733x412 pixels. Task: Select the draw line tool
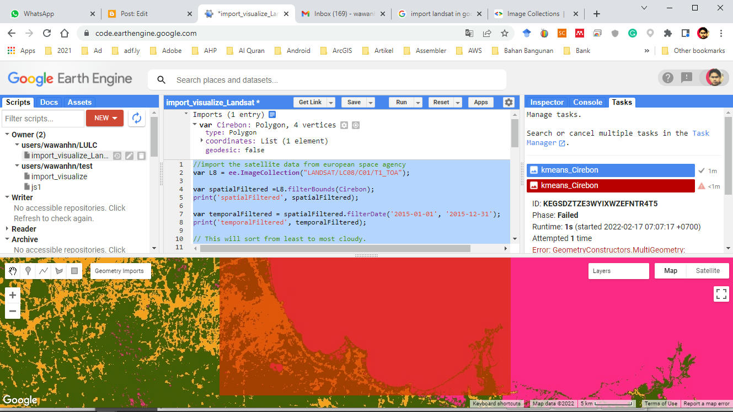pos(44,271)
